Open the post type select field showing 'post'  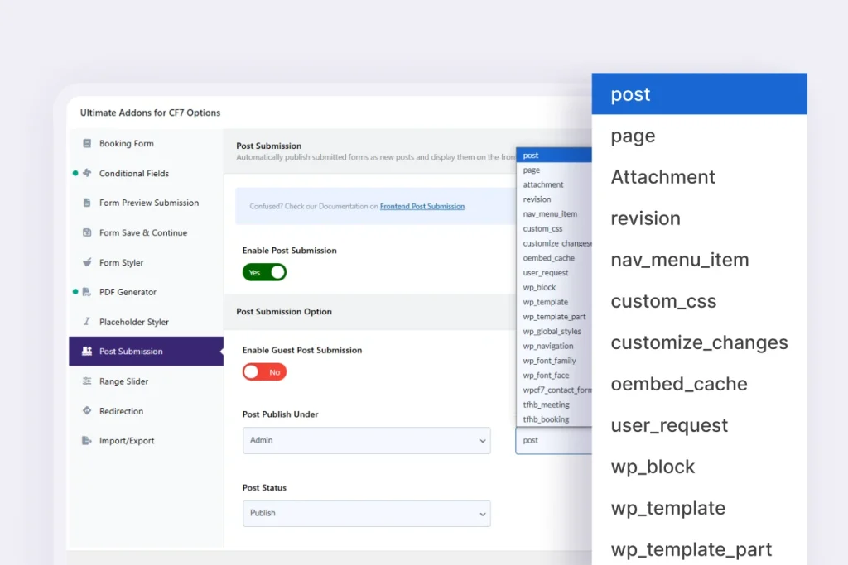(554, 440)
